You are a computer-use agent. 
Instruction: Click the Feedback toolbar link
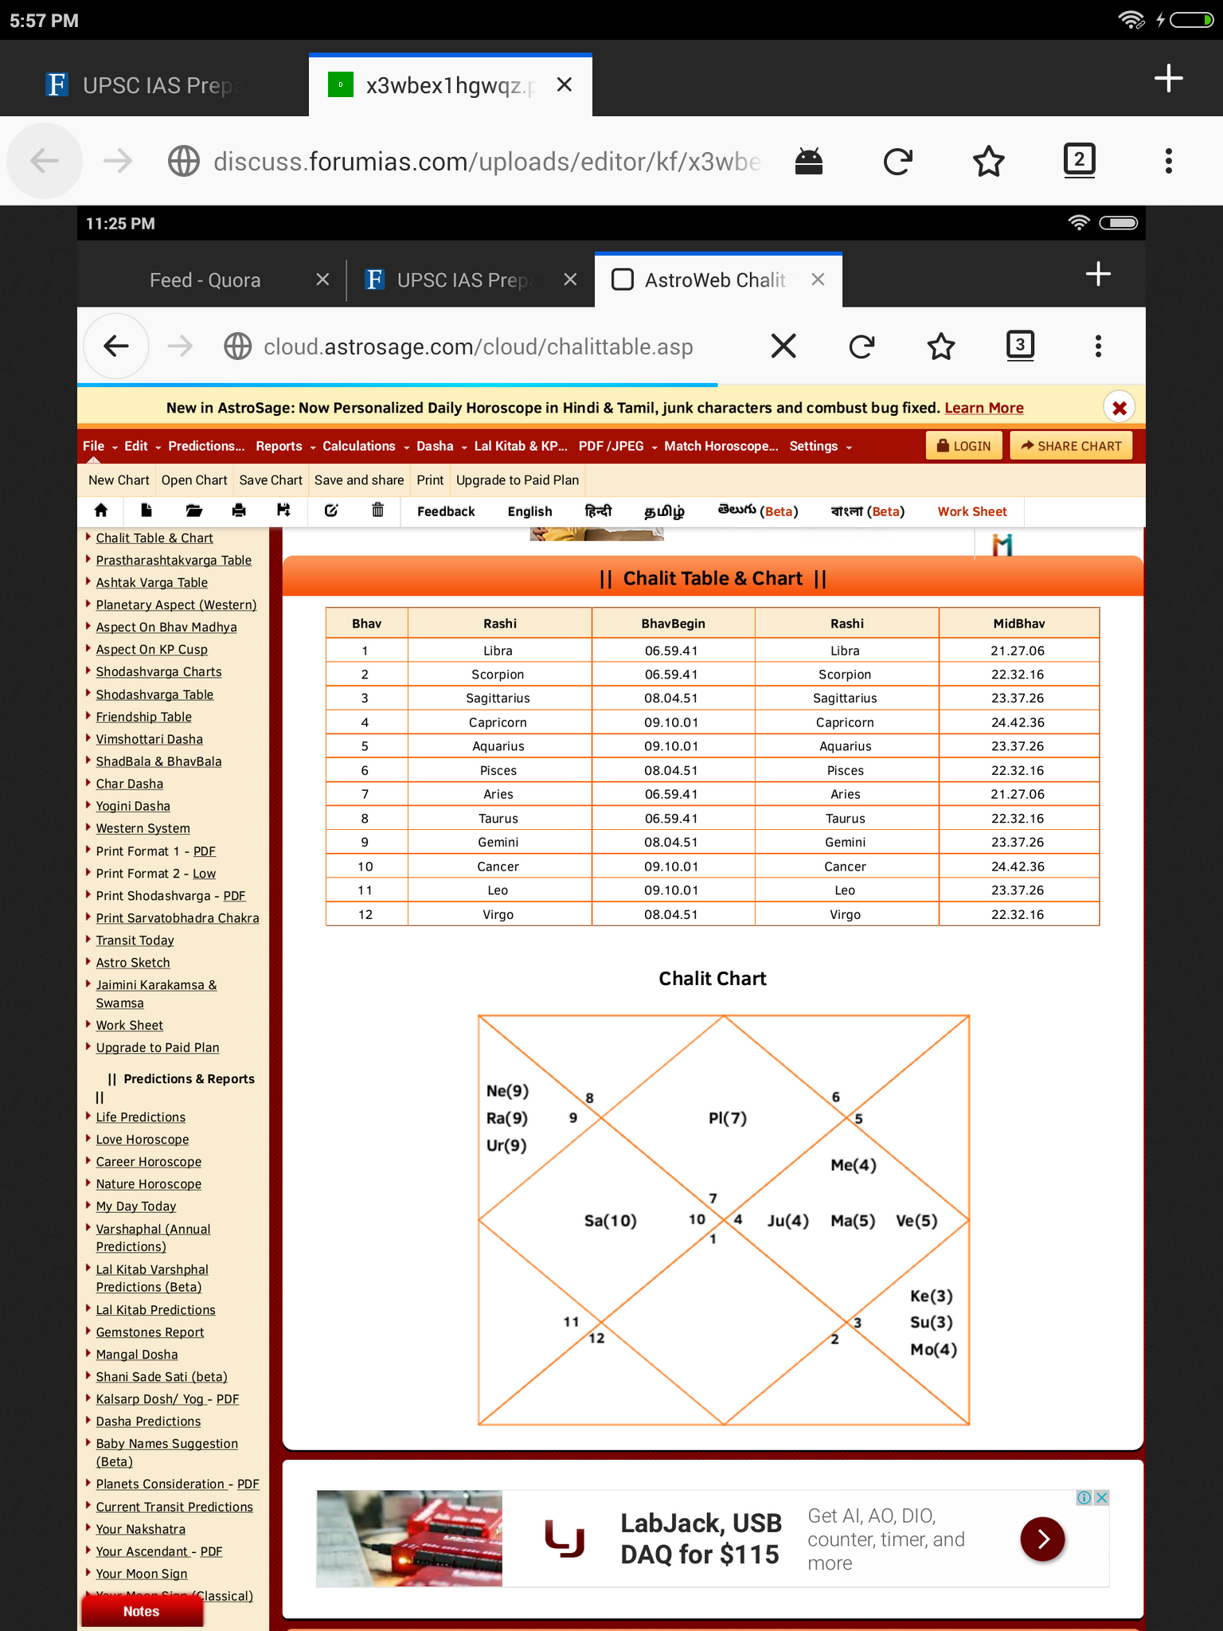tap(446, 511)
